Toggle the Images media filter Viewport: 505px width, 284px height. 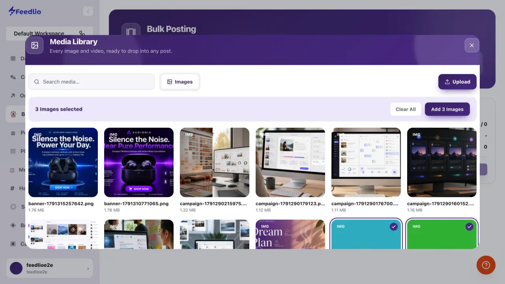(180, 82)
